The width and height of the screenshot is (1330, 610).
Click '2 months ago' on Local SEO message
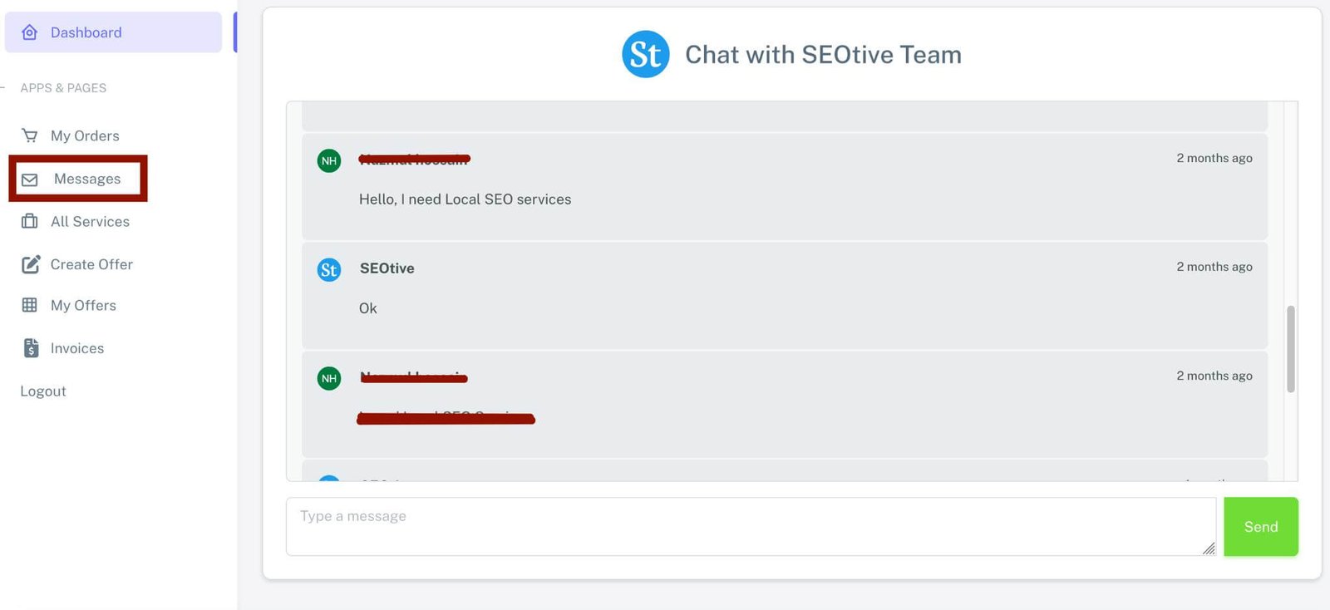click(1214, 158)
